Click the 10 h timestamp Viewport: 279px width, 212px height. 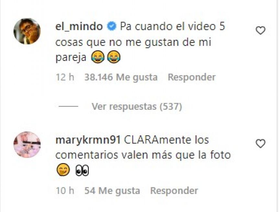pos(65,191)
